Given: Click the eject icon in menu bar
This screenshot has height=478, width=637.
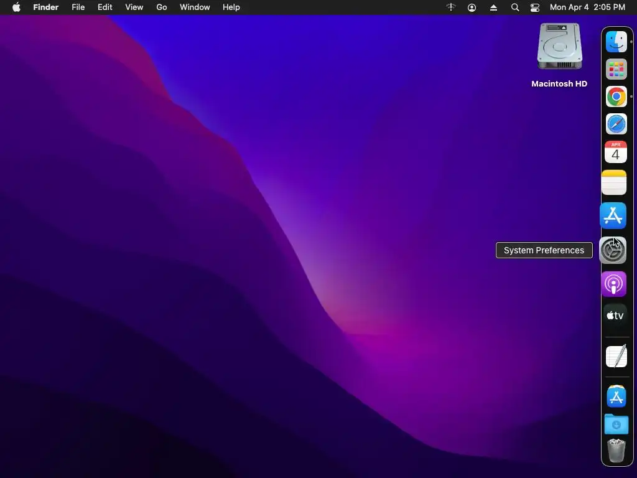Looking at the screenshot, I should (493, 7).
